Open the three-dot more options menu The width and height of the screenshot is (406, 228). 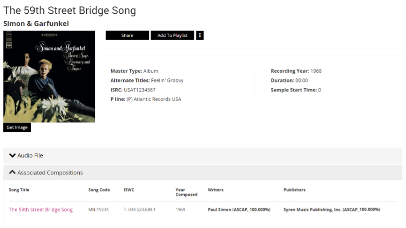pos(200,36)
